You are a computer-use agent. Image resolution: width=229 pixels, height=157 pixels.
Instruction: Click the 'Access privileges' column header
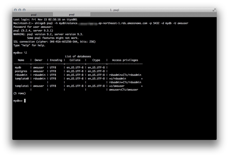click(125, 60)
